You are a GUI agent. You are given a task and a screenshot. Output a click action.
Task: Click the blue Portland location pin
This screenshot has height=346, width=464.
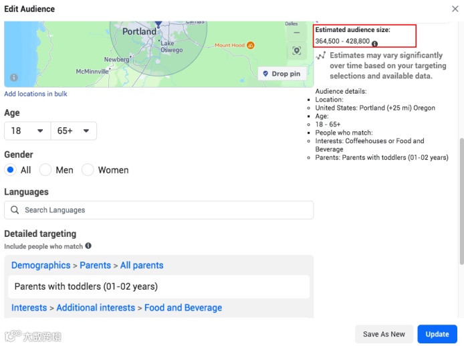(x=158, y=24)
